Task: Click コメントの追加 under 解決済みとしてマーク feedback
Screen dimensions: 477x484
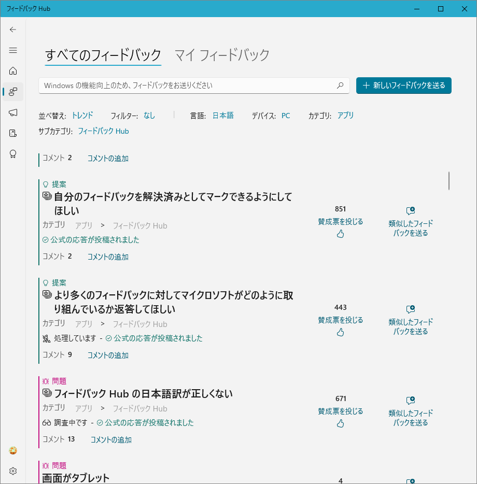Action: click(x=108, y=257)
